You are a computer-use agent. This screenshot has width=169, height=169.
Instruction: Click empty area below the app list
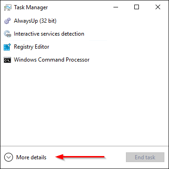click(84, 106)
